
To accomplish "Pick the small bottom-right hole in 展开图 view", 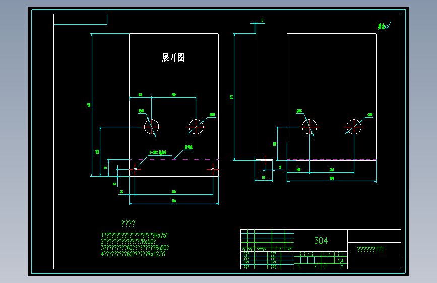I will tap(213, 170).
